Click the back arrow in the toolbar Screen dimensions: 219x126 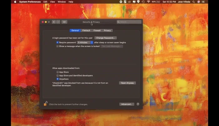[54, 22]
